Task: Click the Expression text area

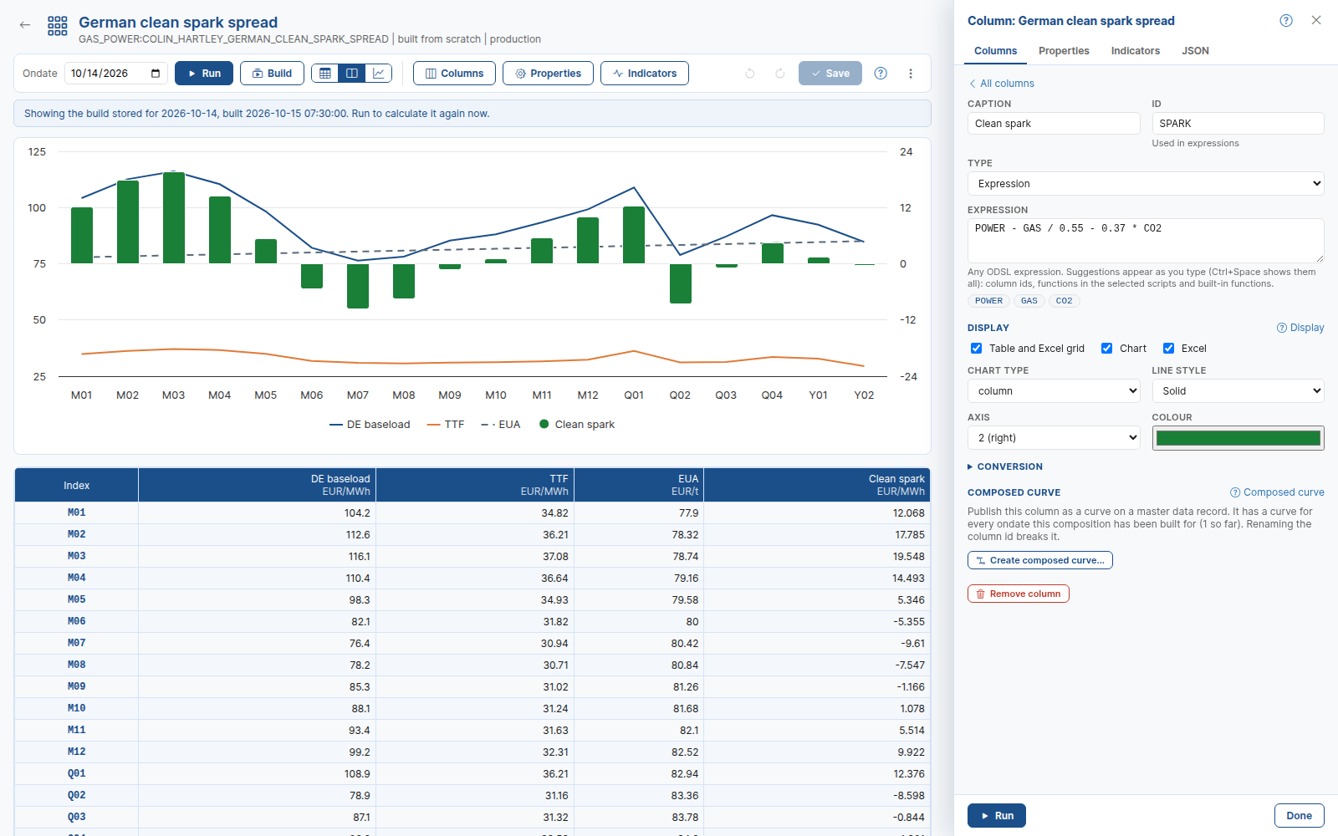Action: tap(1146, 241)
